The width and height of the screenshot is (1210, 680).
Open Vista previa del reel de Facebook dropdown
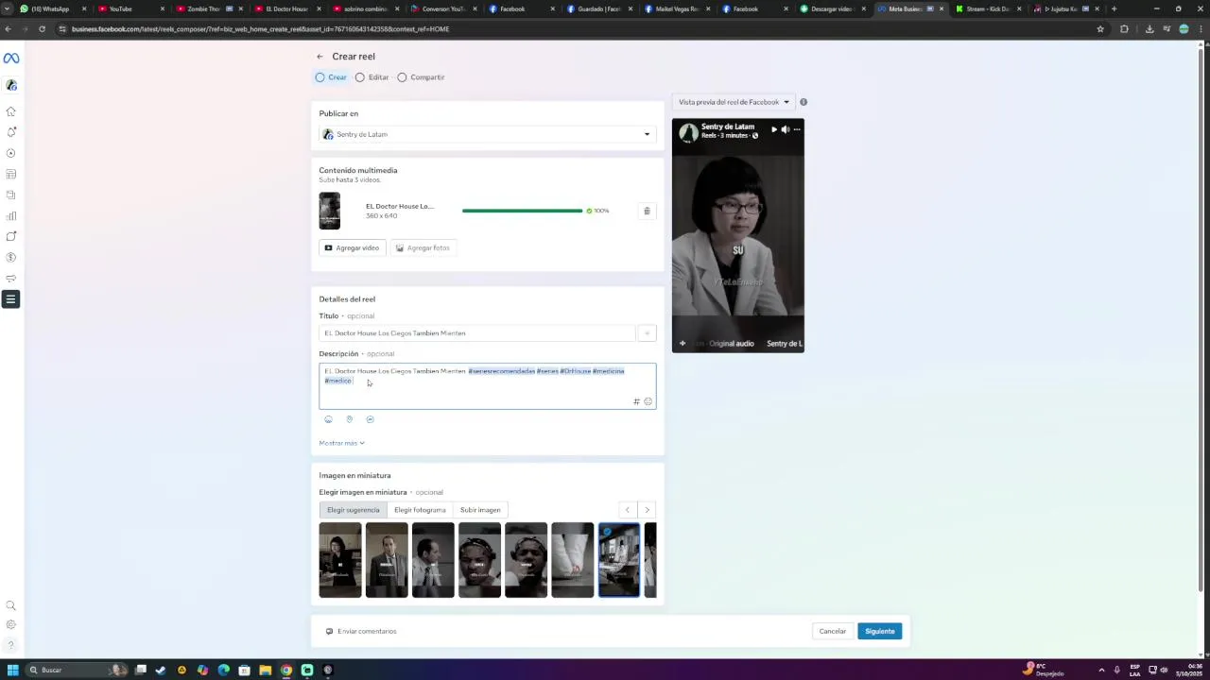tap(734, 102)
